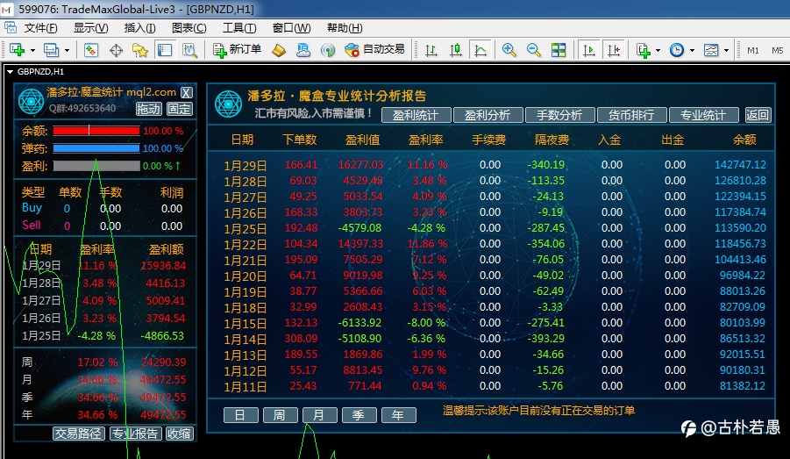Open the 帮助(H) menu
This screenshot has height=459, width=790.
[345, 28]
